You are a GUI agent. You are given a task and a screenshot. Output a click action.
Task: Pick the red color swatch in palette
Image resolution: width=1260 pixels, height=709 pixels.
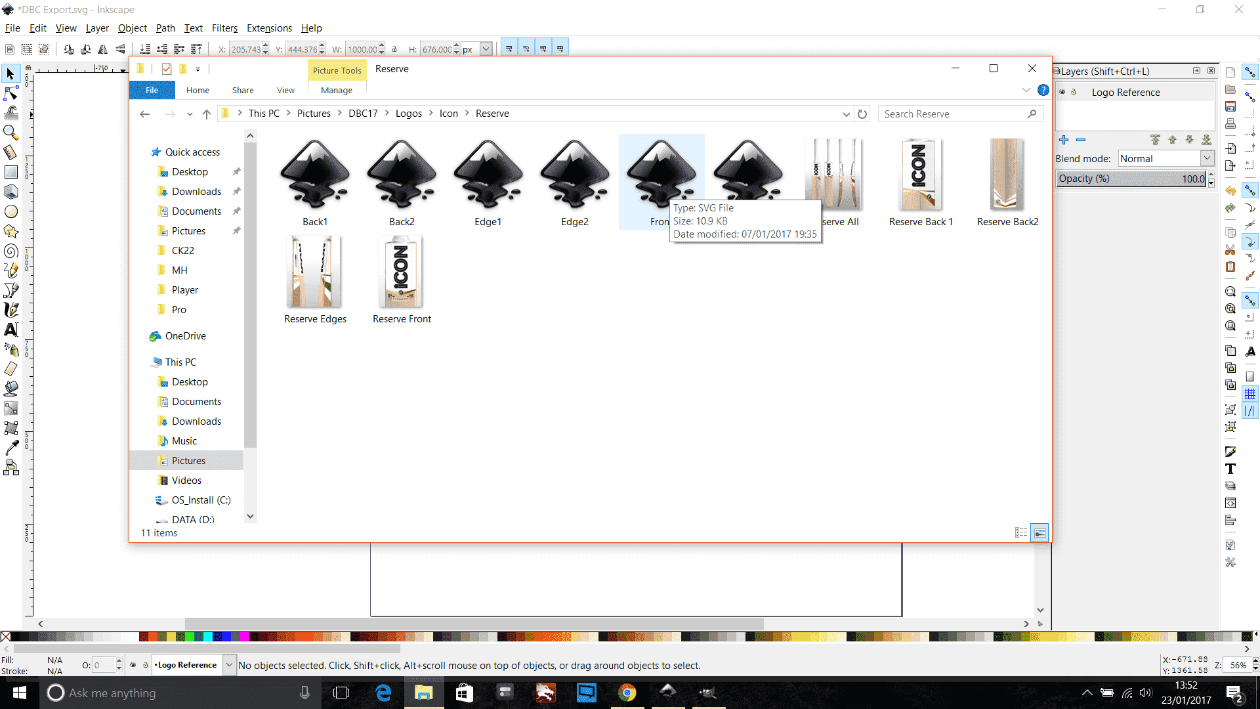point(152,637)
